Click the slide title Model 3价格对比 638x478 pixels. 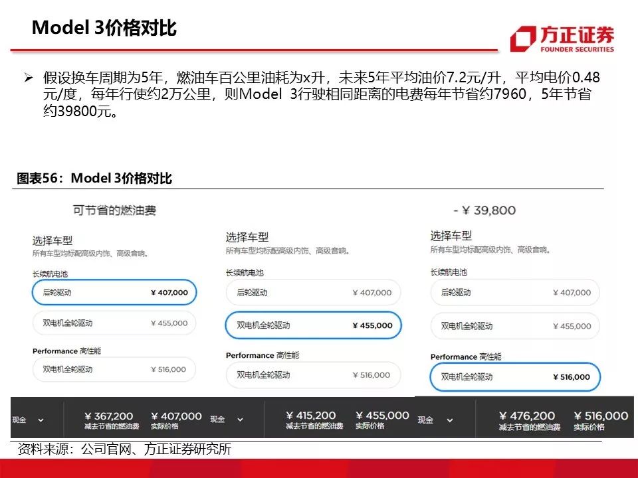coord(104,28)
